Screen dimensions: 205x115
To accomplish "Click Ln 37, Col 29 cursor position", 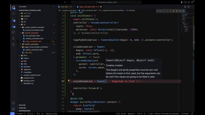I will 121,114.
